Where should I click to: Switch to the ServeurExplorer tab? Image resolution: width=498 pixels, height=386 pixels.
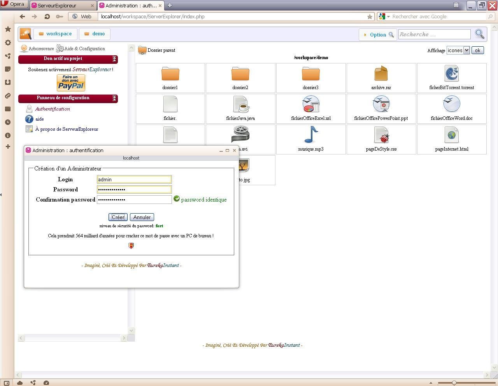[x=62, y=5]
